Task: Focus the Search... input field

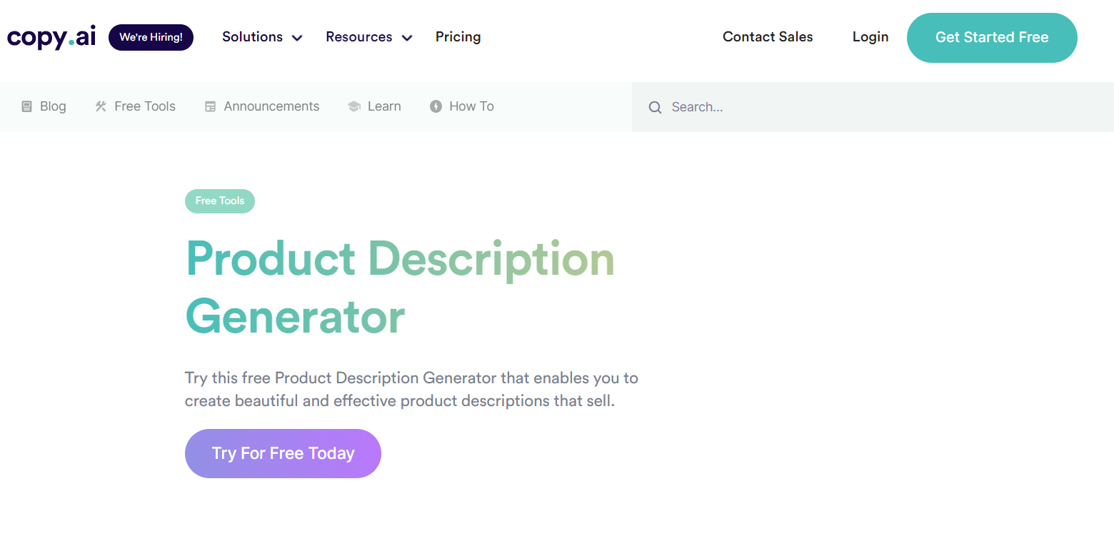Action: click(x=873, y=107)
